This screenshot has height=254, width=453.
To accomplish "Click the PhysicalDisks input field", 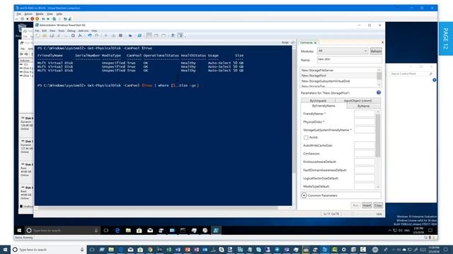I will pos(365,122).
